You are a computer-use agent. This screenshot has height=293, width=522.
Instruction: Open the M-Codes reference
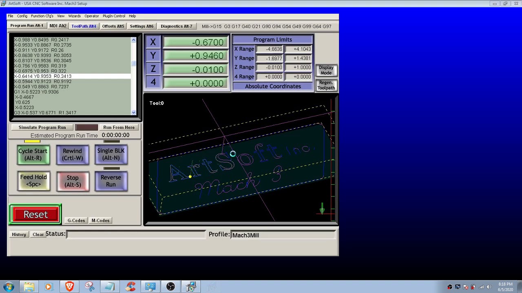[x=100, y=221]
